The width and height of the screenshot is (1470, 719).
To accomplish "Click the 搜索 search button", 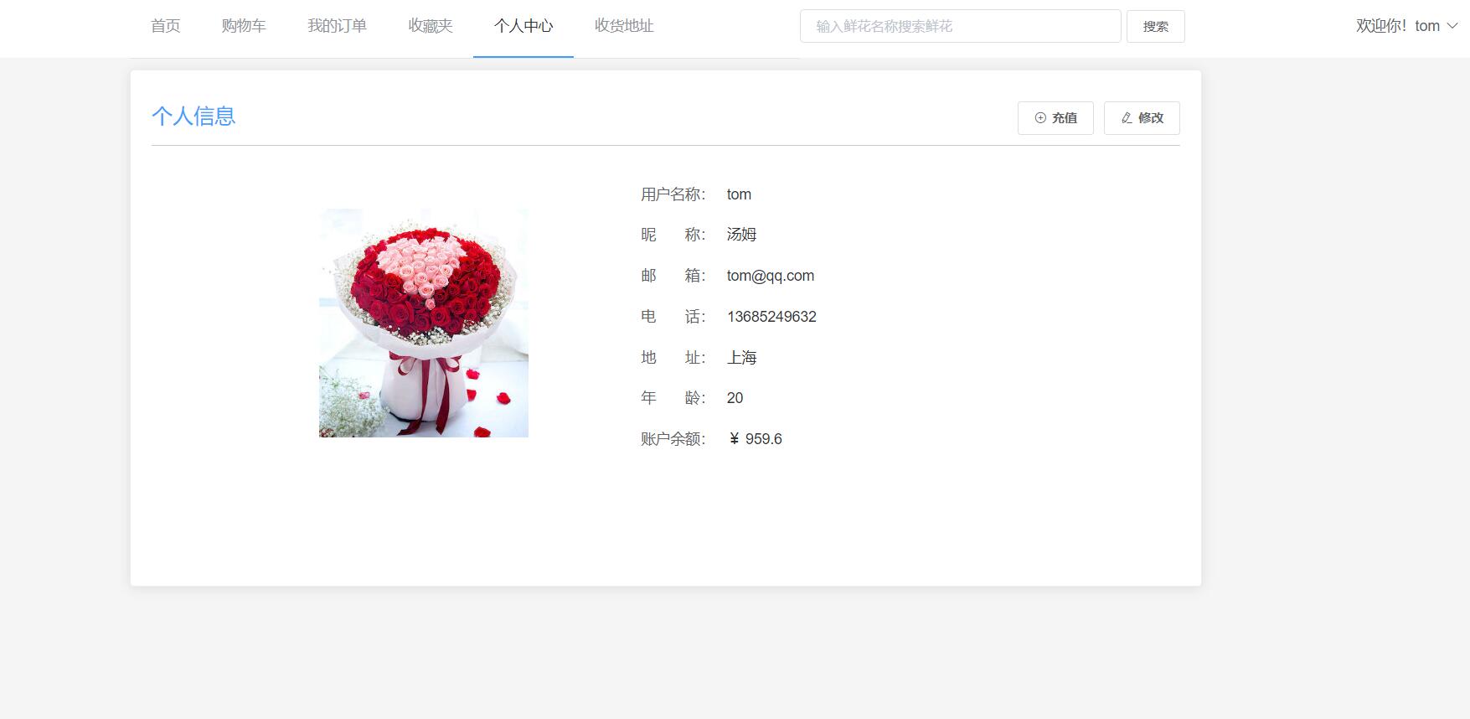I will tap(1155, 26).
